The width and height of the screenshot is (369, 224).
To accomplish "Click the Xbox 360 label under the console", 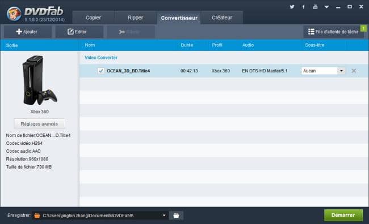I will pos(40,111).
